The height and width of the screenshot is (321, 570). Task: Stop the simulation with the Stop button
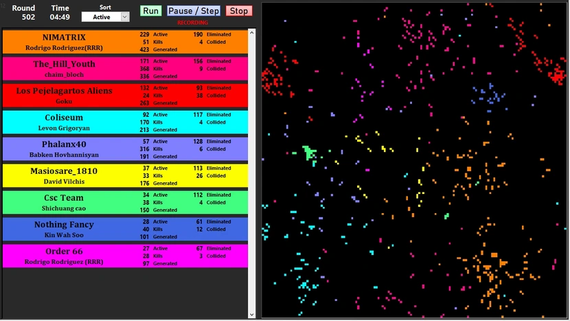(239, 11)
